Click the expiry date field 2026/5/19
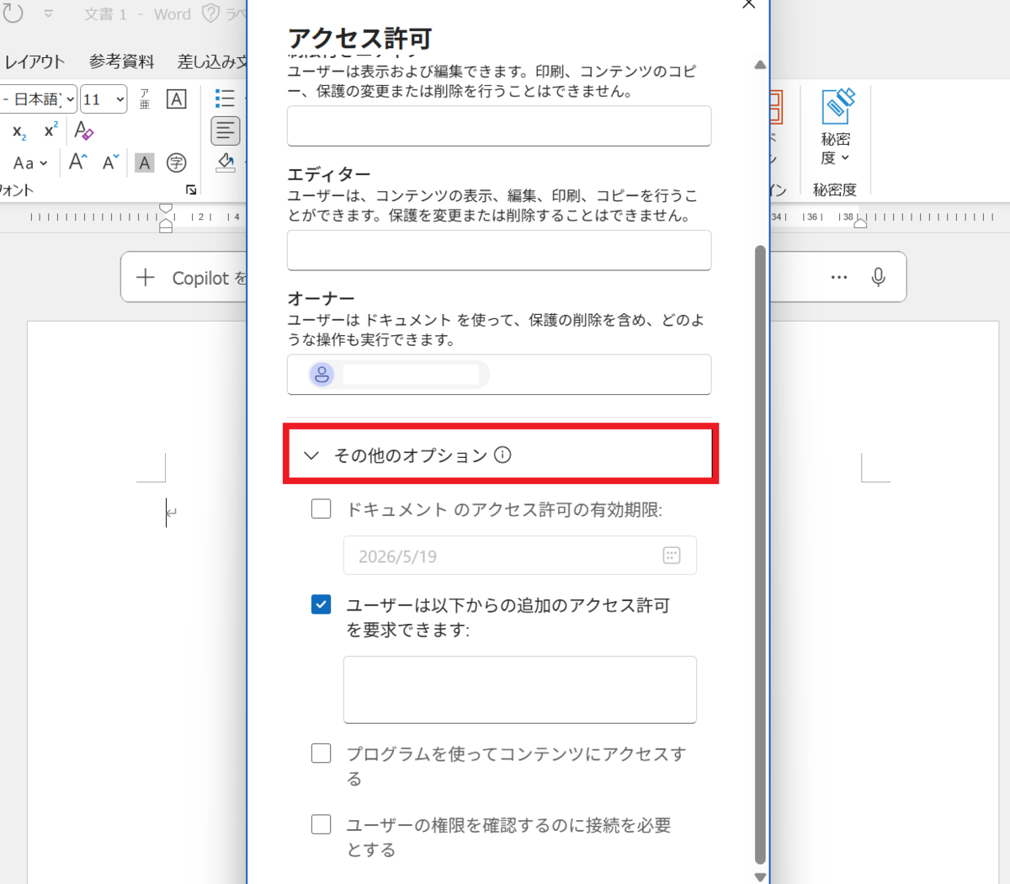The width and height of the screenshot is (1010, 884). [519, 556]
